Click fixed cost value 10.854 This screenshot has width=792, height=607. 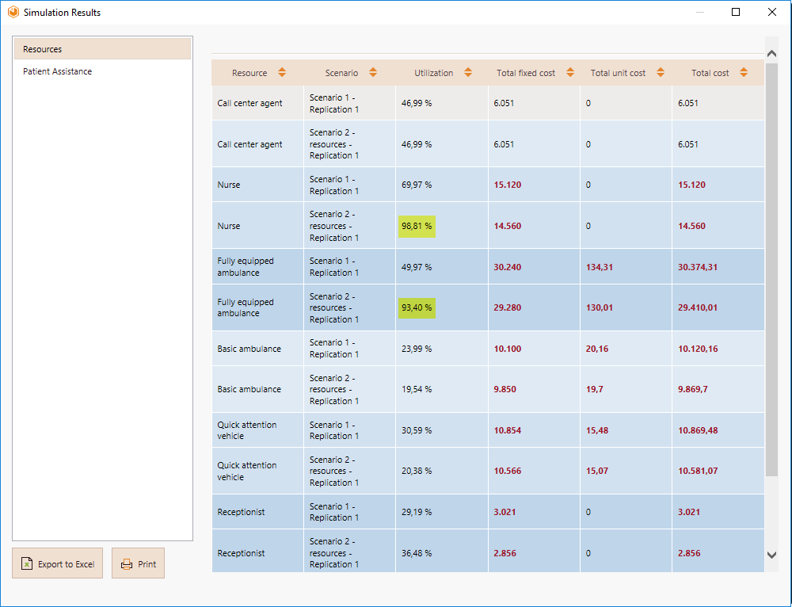(x=508, y=430)
